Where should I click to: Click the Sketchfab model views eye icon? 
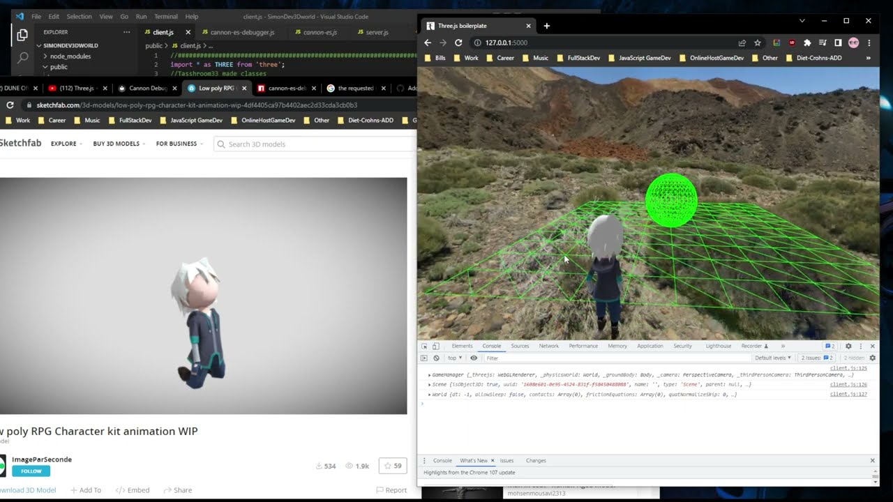click(350, 466)
